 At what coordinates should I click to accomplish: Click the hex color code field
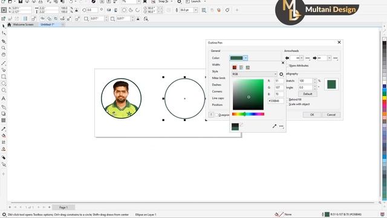[x=276, y=101]
